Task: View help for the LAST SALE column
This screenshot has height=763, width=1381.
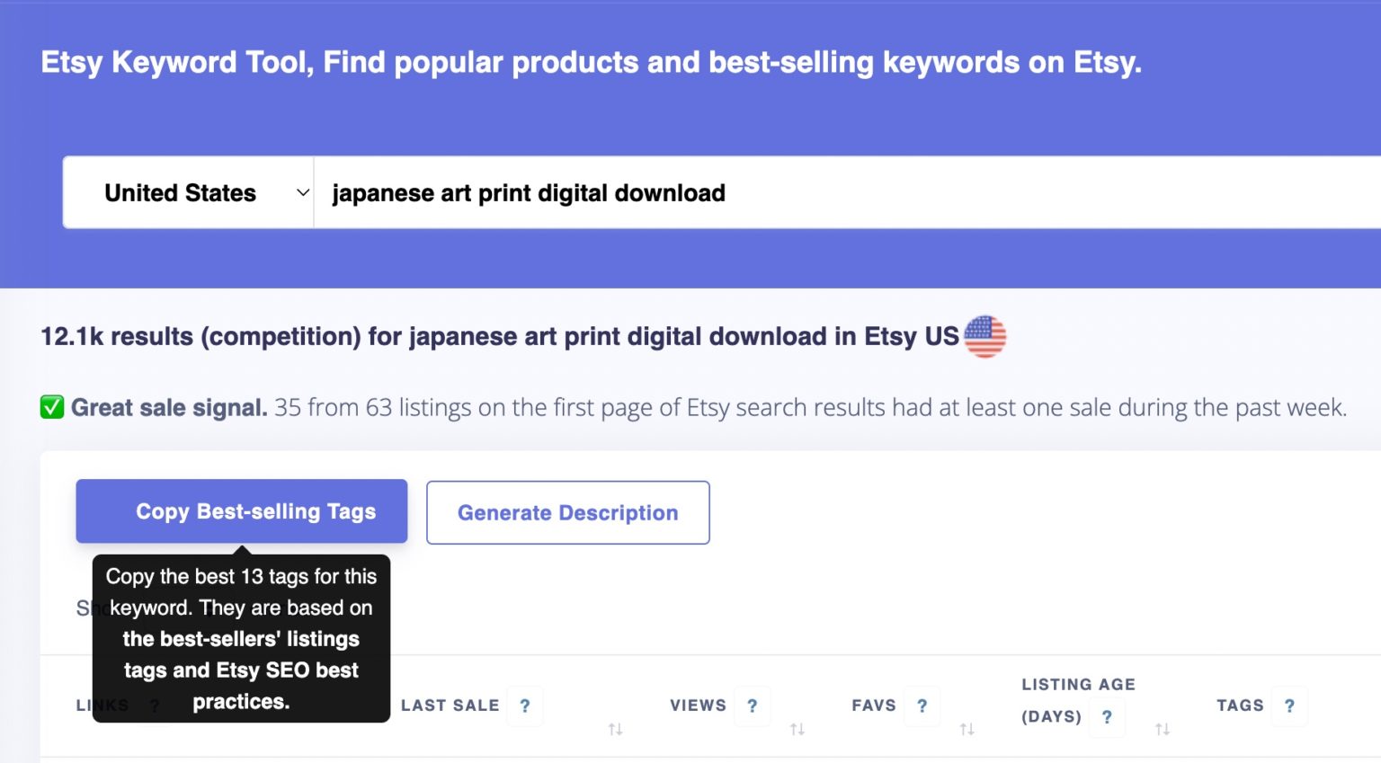Action: (x=525, y=705)
